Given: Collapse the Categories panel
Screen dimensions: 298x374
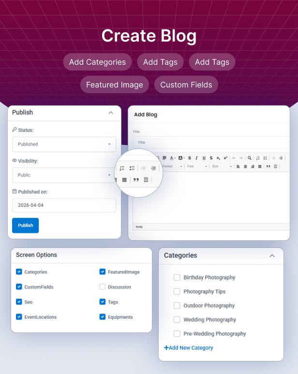Looking at the screenshot, I should click(272, 256).
